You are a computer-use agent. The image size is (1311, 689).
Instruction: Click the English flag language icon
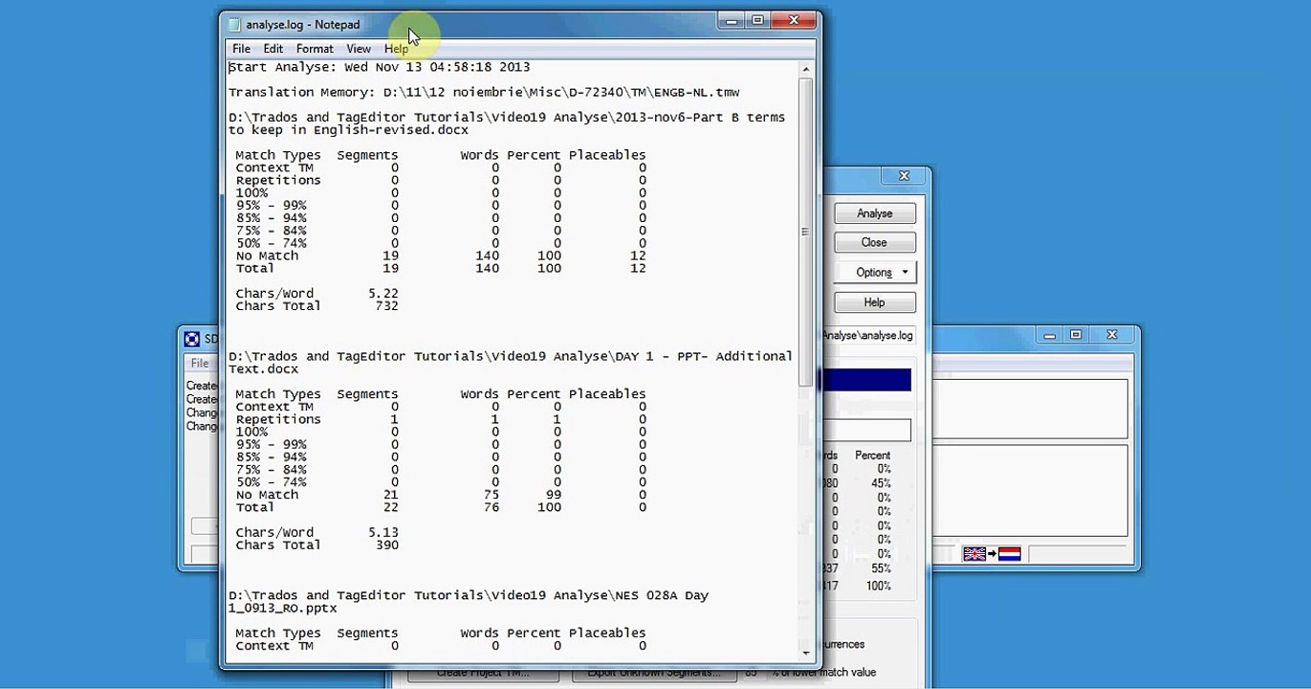974,553
